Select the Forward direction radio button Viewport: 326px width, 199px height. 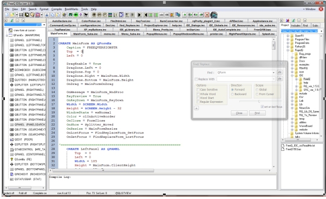233,90
